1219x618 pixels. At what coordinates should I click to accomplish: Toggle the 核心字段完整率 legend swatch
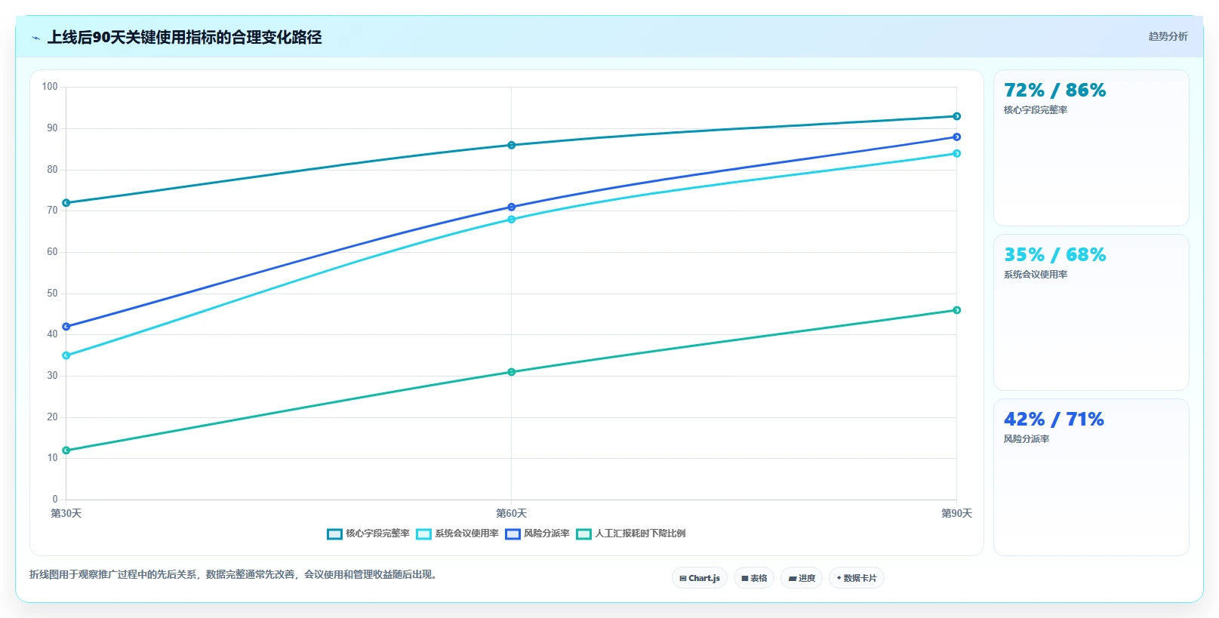[334, 534]
